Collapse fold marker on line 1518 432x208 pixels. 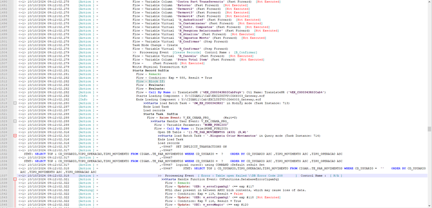click(x=15, y=103)
